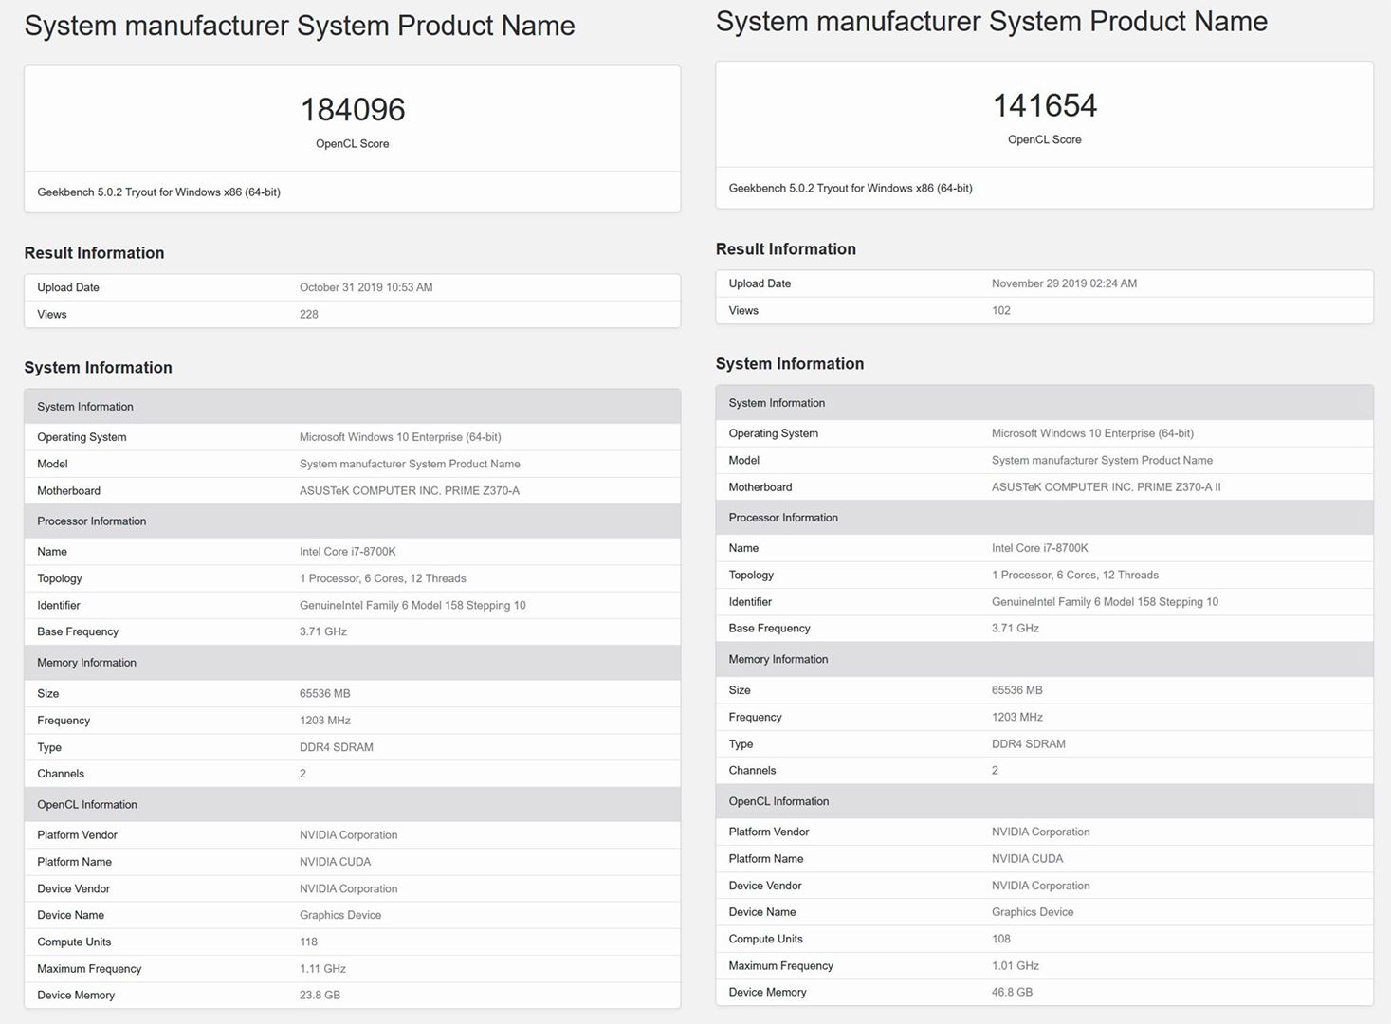This screenshot has height=1024, width=1391.
Task: Select left Platform Name value NVIDIA CUDA
Action: (335, 862)
